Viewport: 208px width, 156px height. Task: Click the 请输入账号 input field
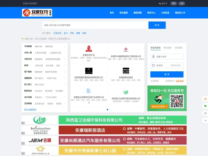[x=167, y=57]
